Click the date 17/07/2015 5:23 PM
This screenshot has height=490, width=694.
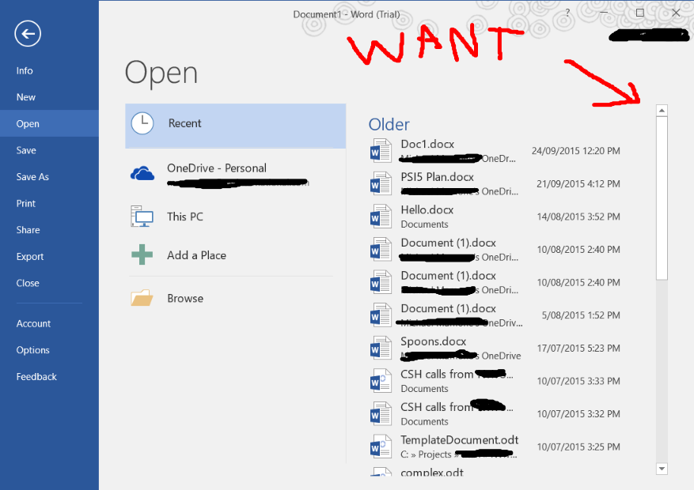[578, 348]
